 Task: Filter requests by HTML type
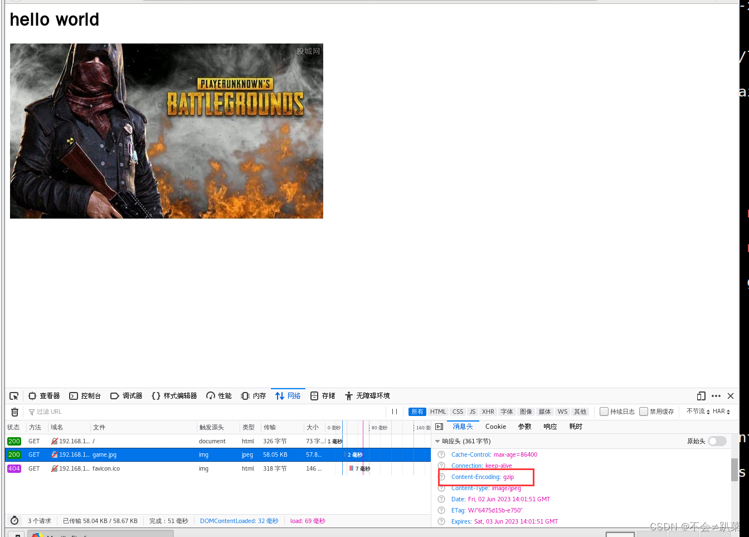(x=438, y=412)
